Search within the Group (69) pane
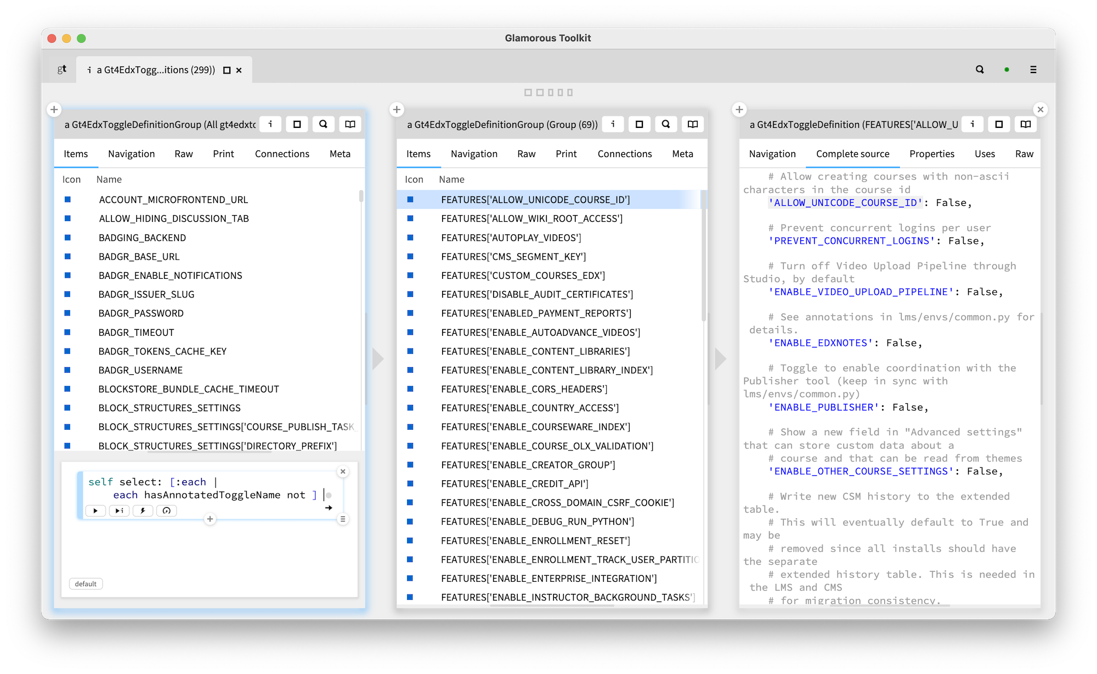The width and height of the screenshot is (1097, 674). coord(666,124)
